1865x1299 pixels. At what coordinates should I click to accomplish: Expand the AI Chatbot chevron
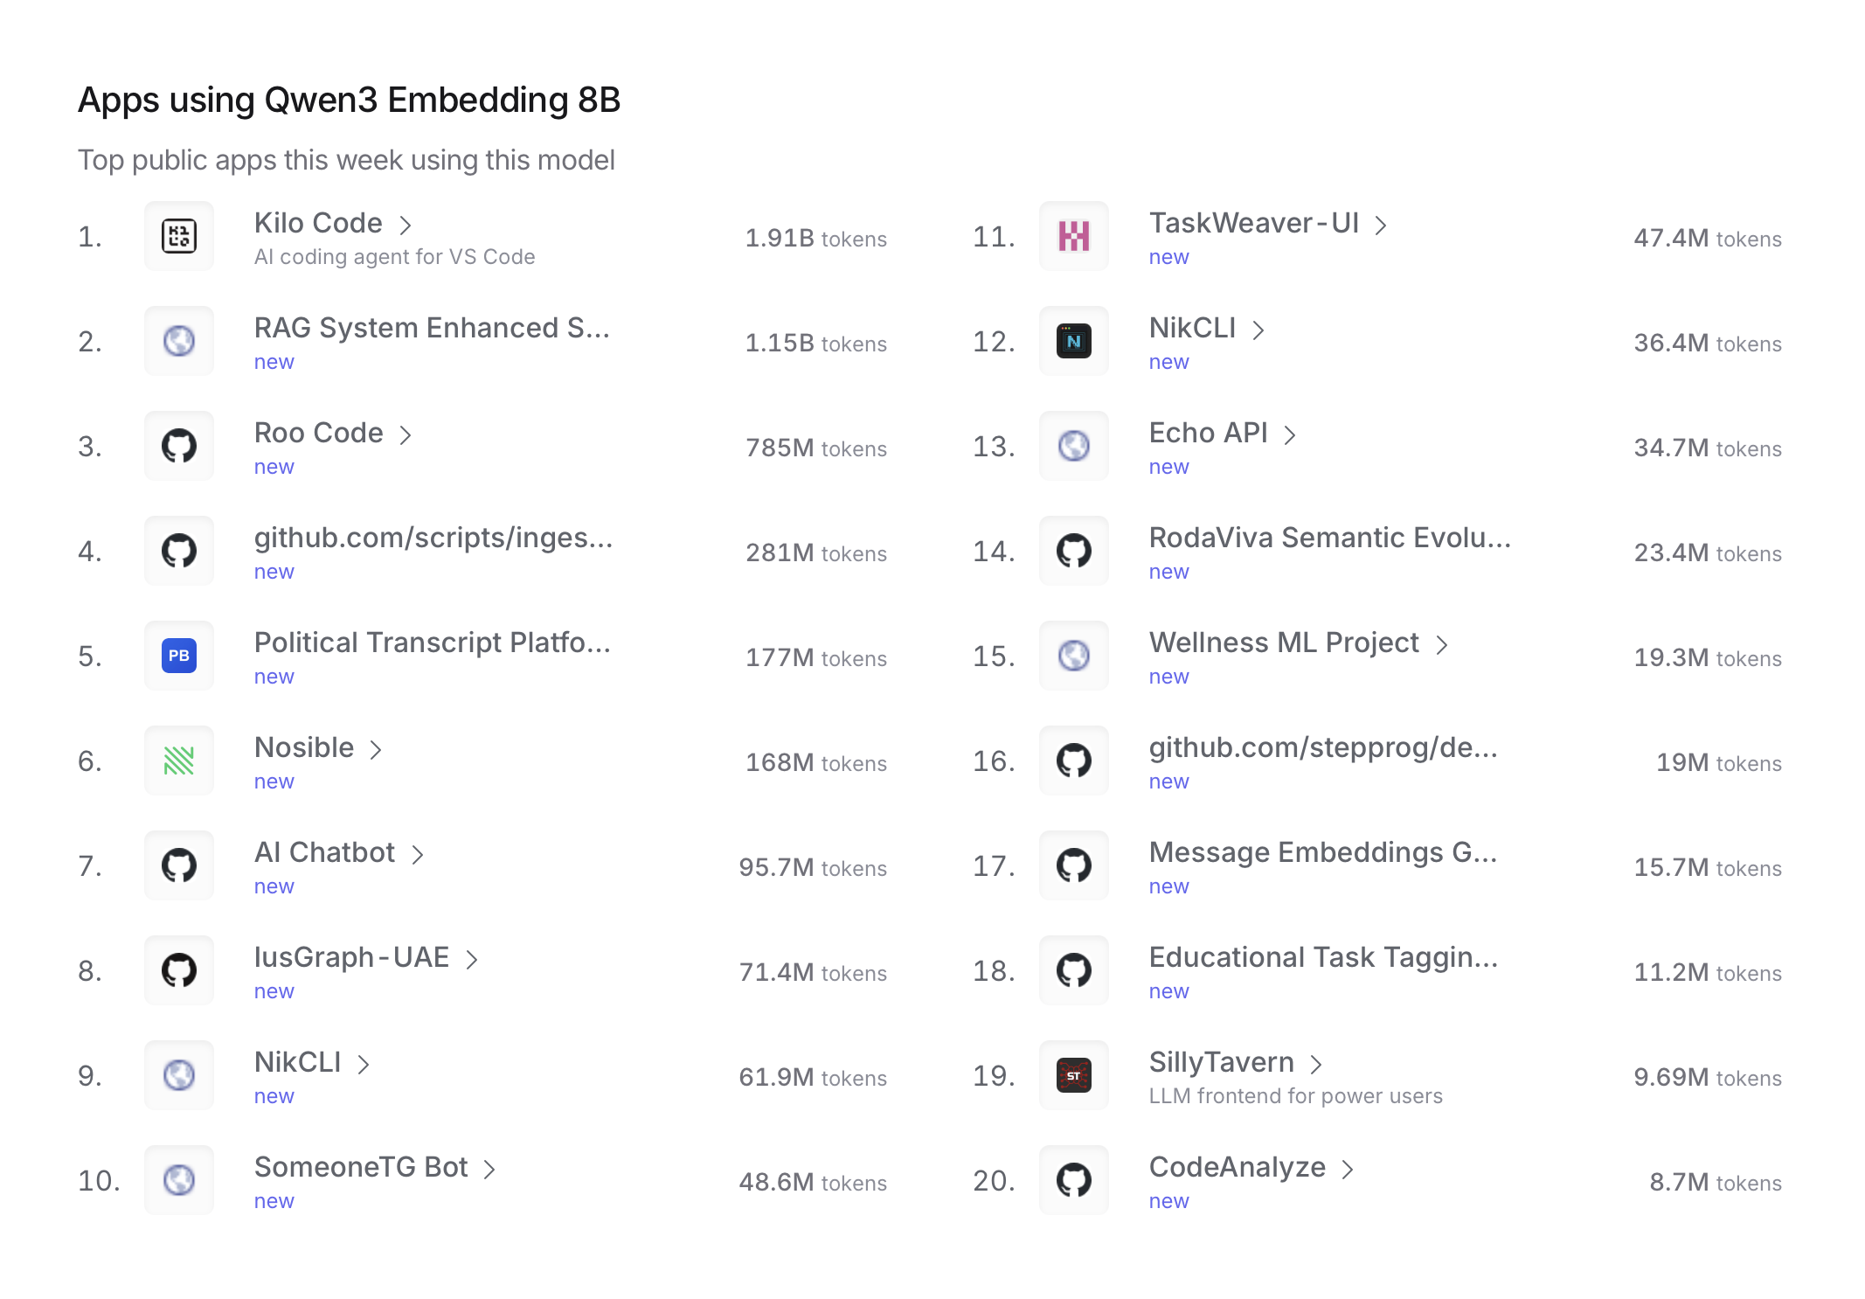[417, 854]
